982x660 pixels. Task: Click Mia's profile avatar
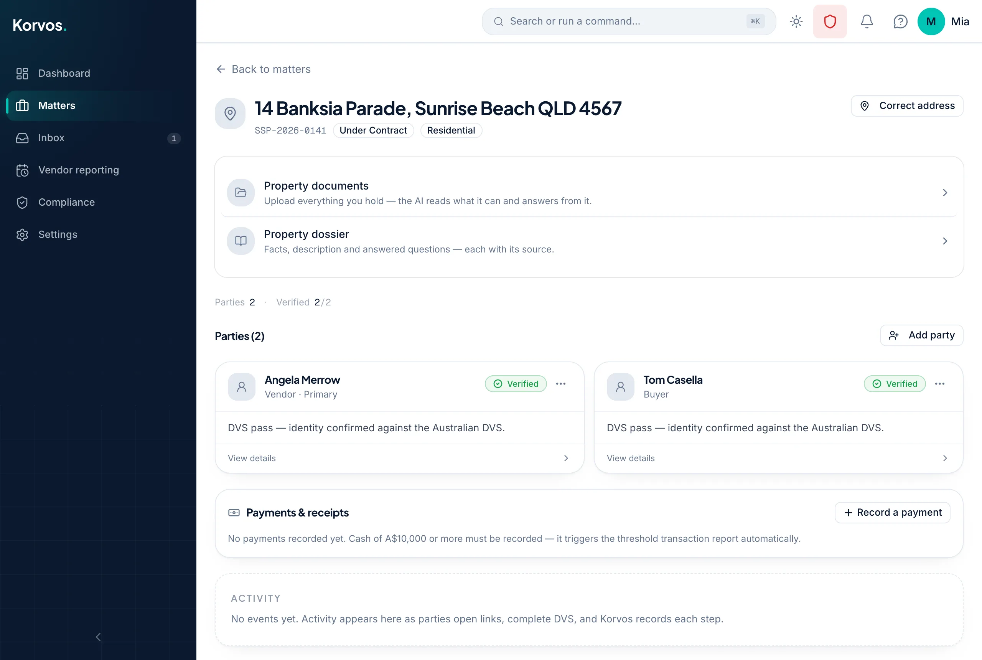pos(931,21)
